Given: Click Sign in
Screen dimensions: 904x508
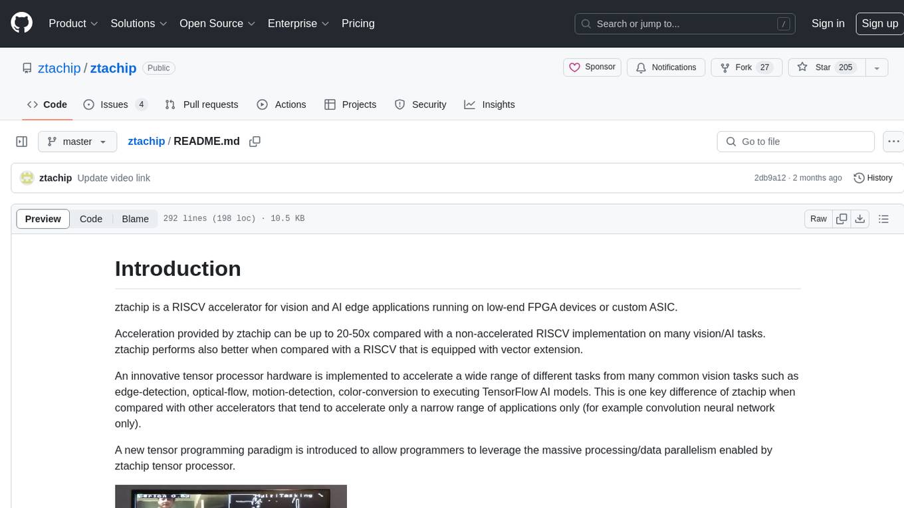Looking at the screenshot, I should point(828,23).
